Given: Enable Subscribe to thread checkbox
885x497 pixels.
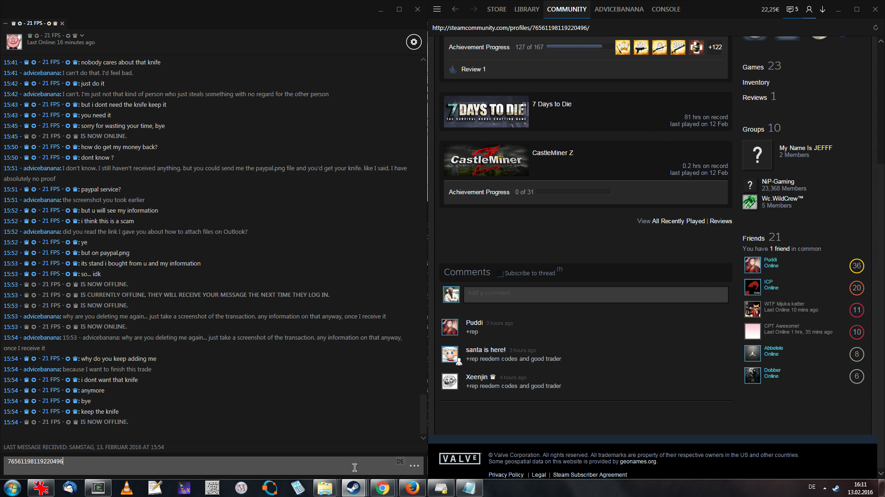Looking at the screenshot, I should click(x=500, y=273).
